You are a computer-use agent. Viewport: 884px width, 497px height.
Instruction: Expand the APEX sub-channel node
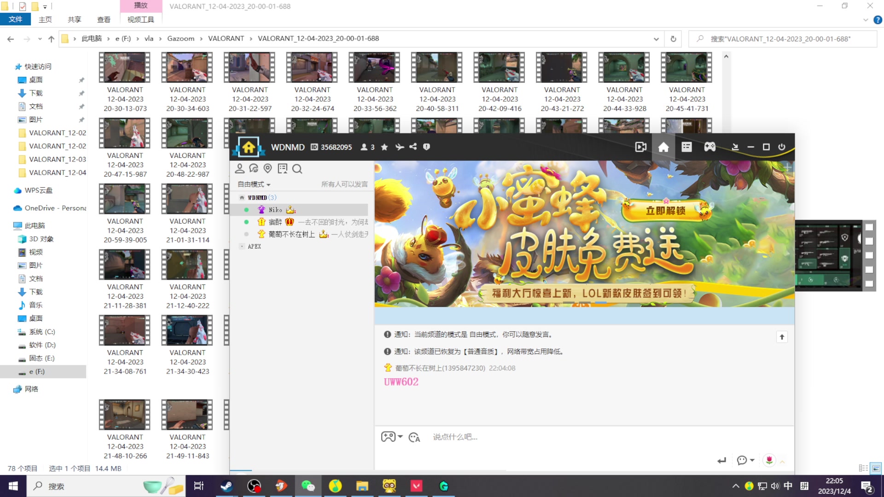tap(242, 247)
